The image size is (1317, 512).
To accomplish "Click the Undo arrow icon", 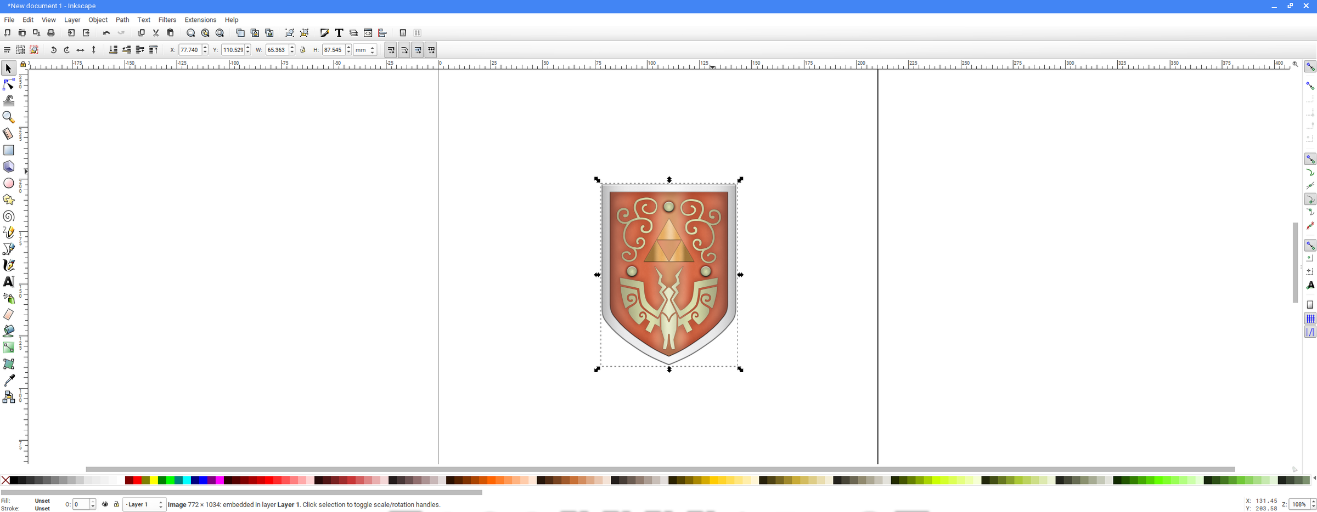I will (106, 33).
